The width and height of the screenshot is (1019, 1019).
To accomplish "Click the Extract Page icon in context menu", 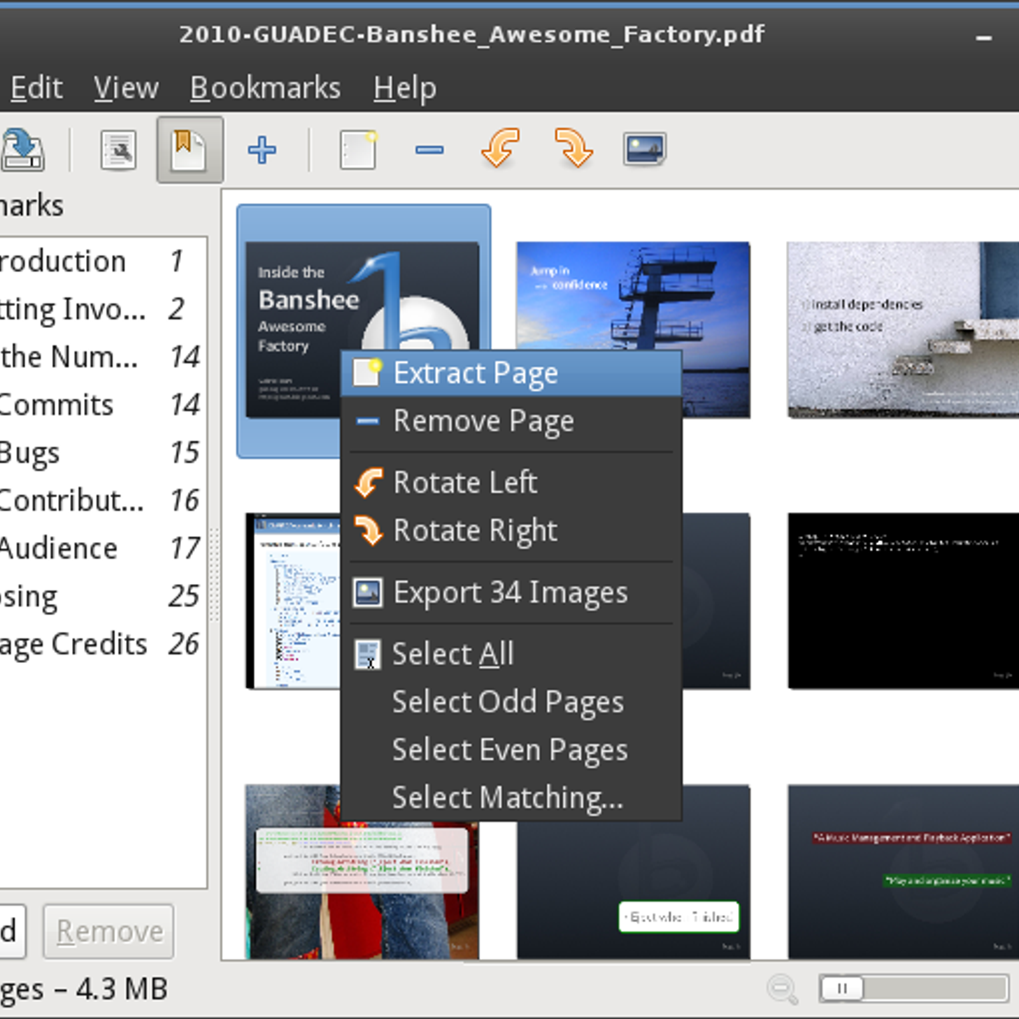I will click(367, 373).
